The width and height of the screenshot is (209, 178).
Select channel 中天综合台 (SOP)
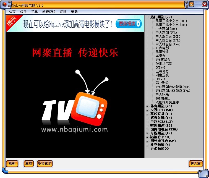tap(168, 36)
